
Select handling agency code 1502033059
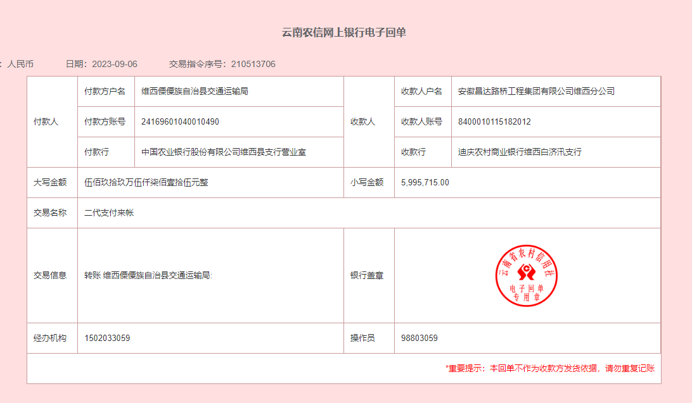107,338
